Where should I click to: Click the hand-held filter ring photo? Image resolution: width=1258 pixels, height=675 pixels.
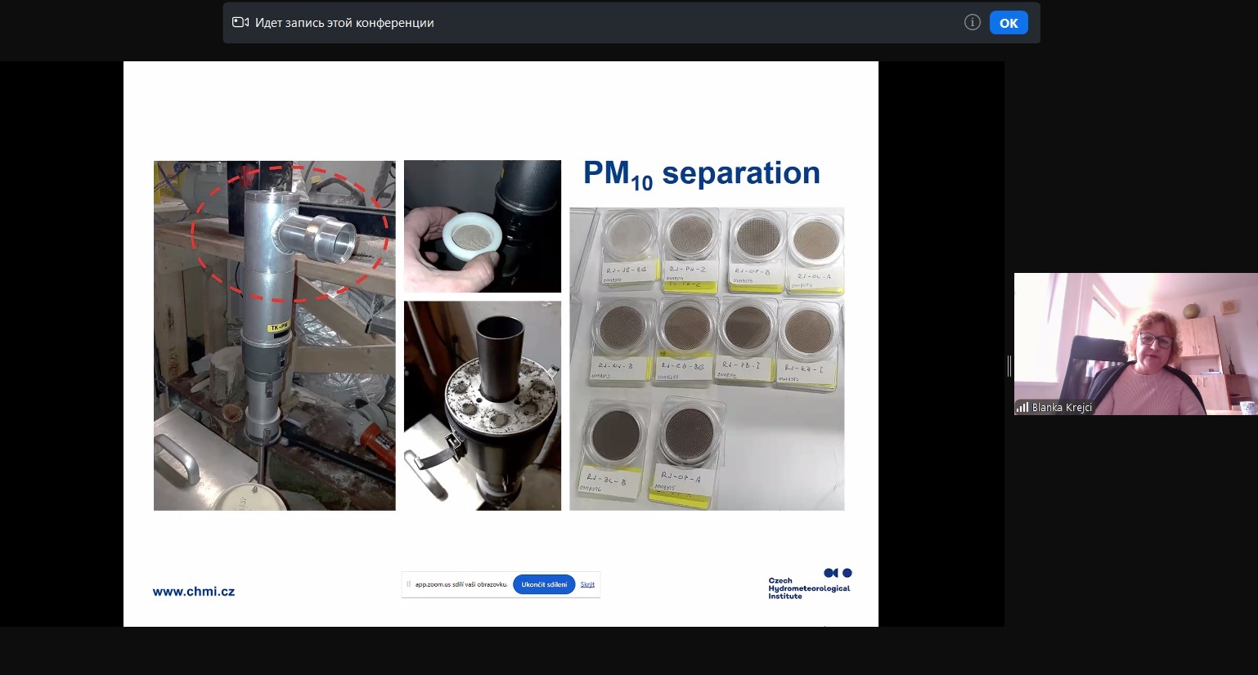482,226
